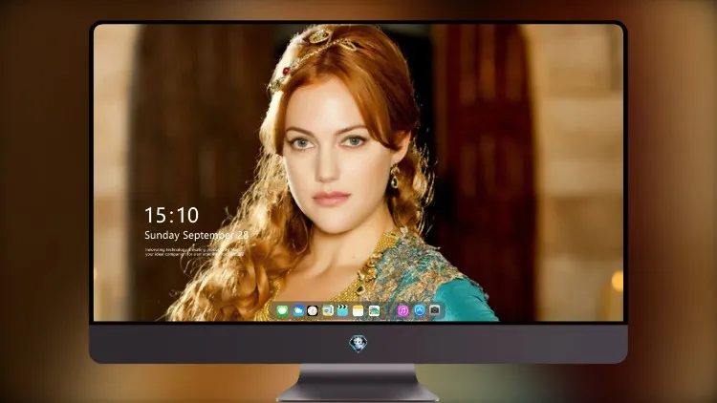Open the blue App Store icon

tap(420, 310)
